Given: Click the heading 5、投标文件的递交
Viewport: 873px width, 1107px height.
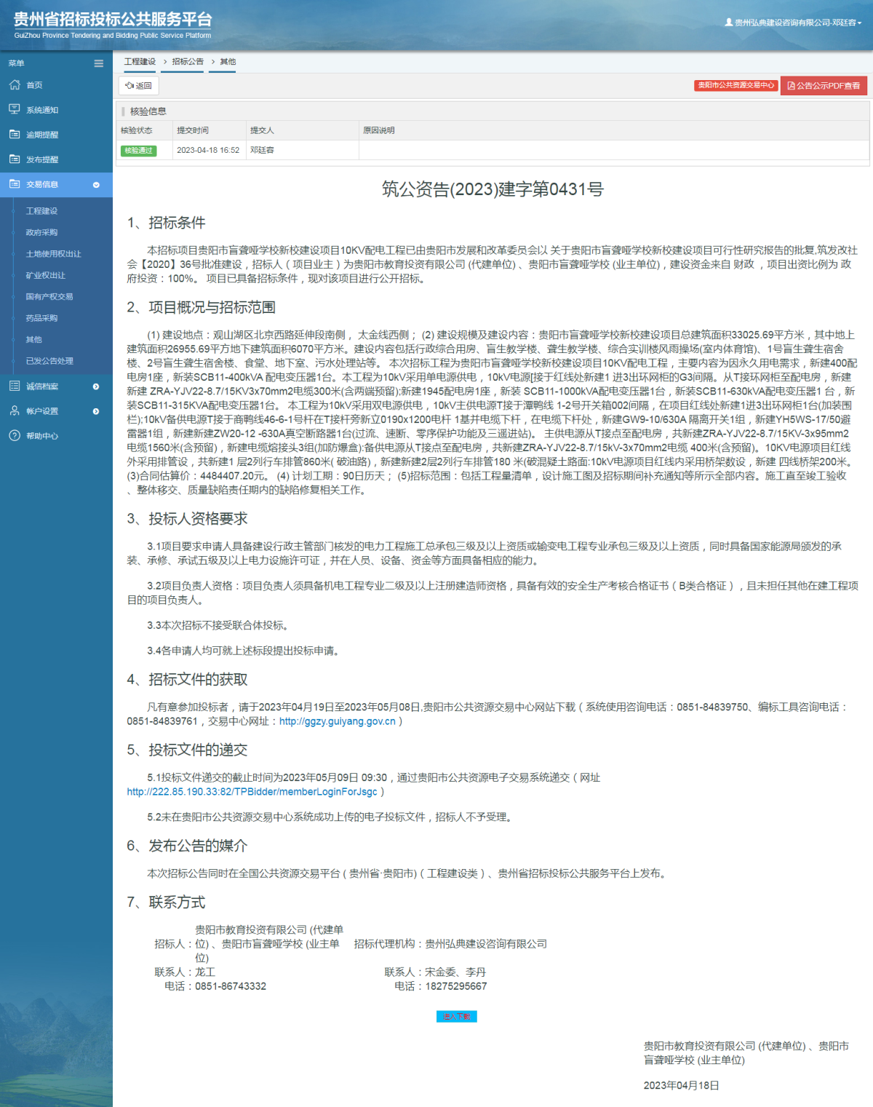Looking at the screenshot, I should click(x=187, y=750).
